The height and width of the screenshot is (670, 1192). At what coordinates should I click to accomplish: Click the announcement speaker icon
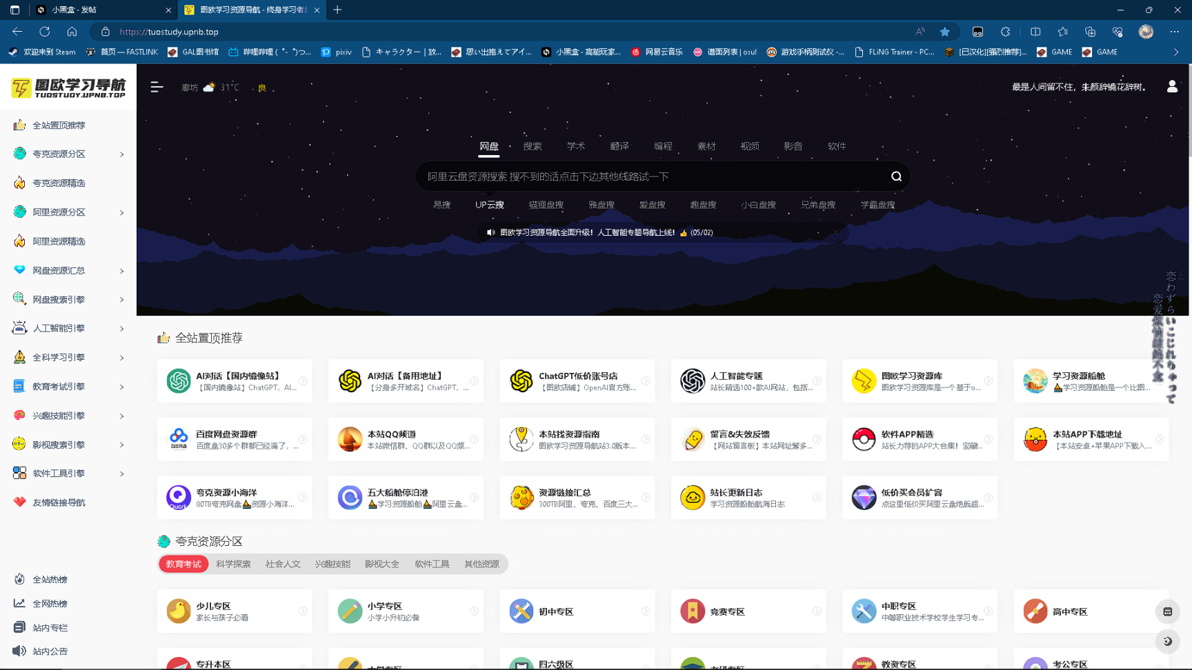point(490,232)
